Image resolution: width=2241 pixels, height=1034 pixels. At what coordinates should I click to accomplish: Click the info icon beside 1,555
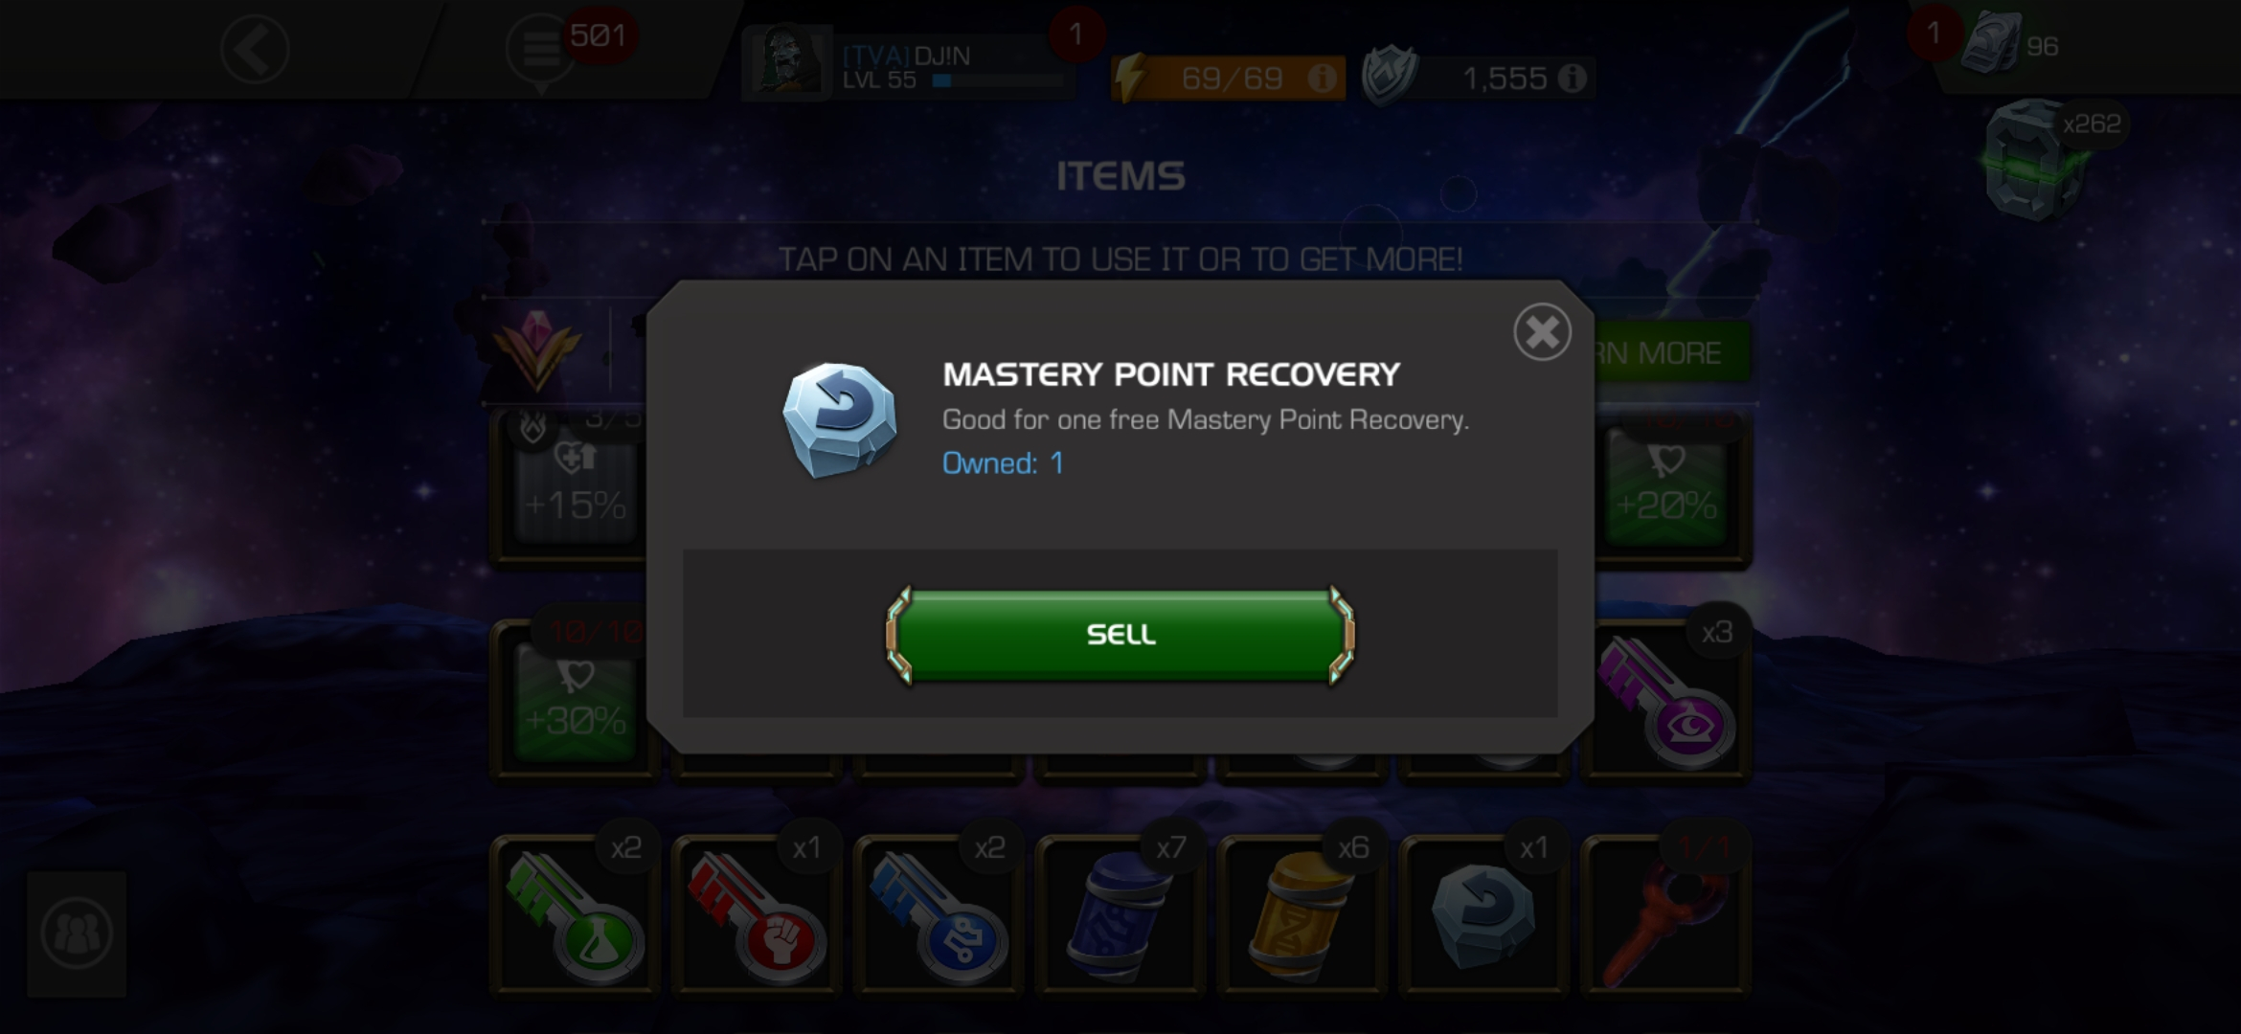(1572, 78)
